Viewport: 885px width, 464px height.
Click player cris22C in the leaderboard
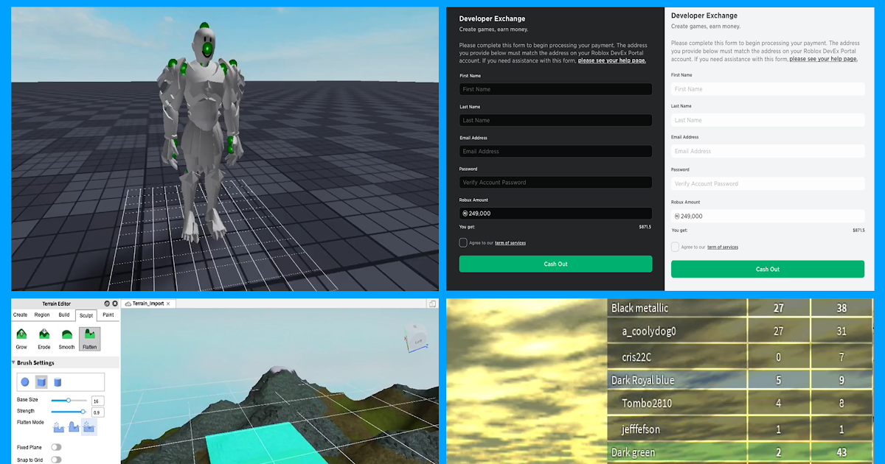pyautogui.click(x=740, y=356)
